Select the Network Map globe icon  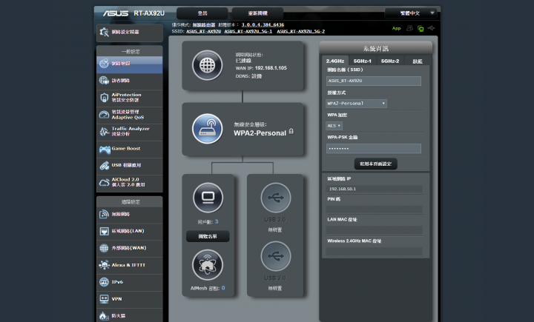pos(104,63)
